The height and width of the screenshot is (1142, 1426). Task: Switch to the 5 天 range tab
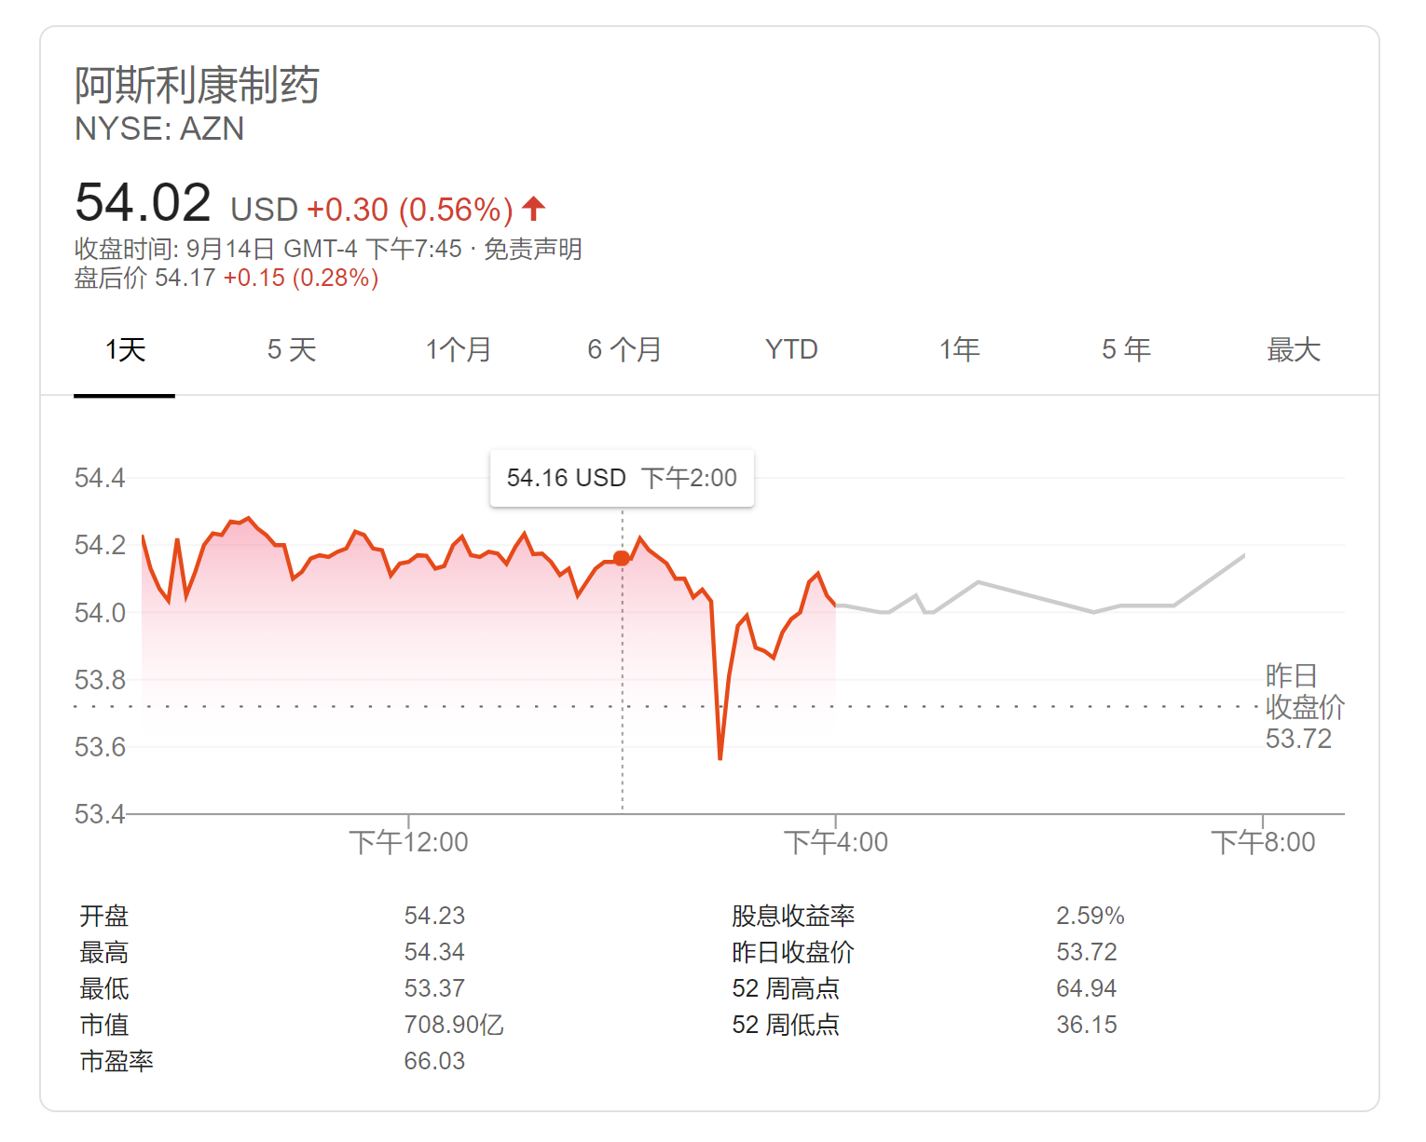(x=292, y=350)
